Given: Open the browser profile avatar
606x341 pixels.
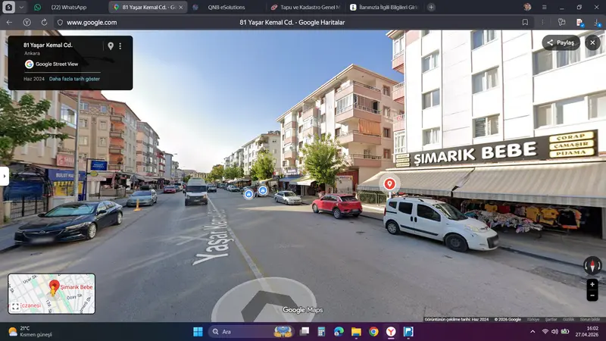Looking at the screenshot, I should pyautogui.click(x=527, y=7).
